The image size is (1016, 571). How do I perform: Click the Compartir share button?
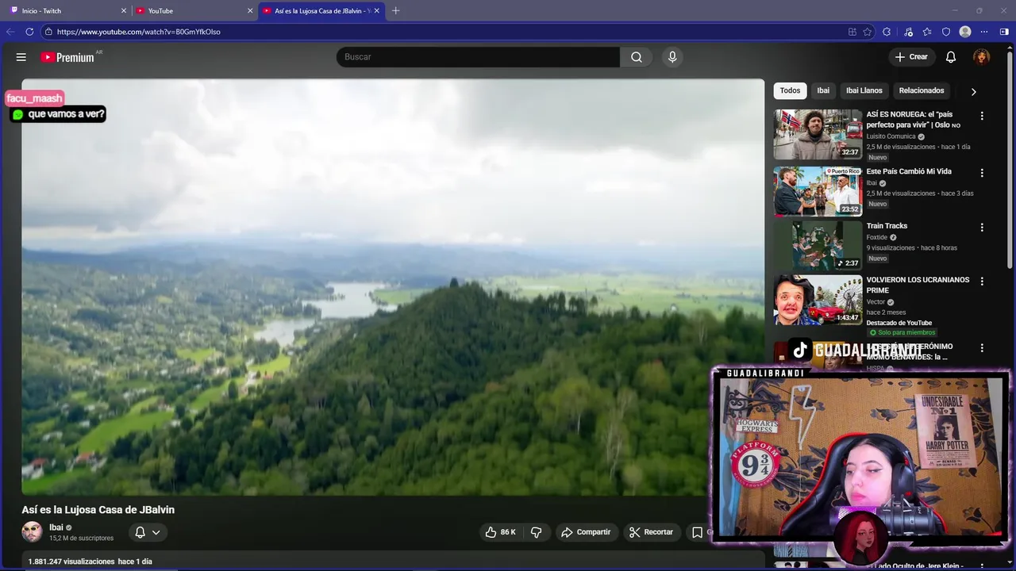(586, 532)
